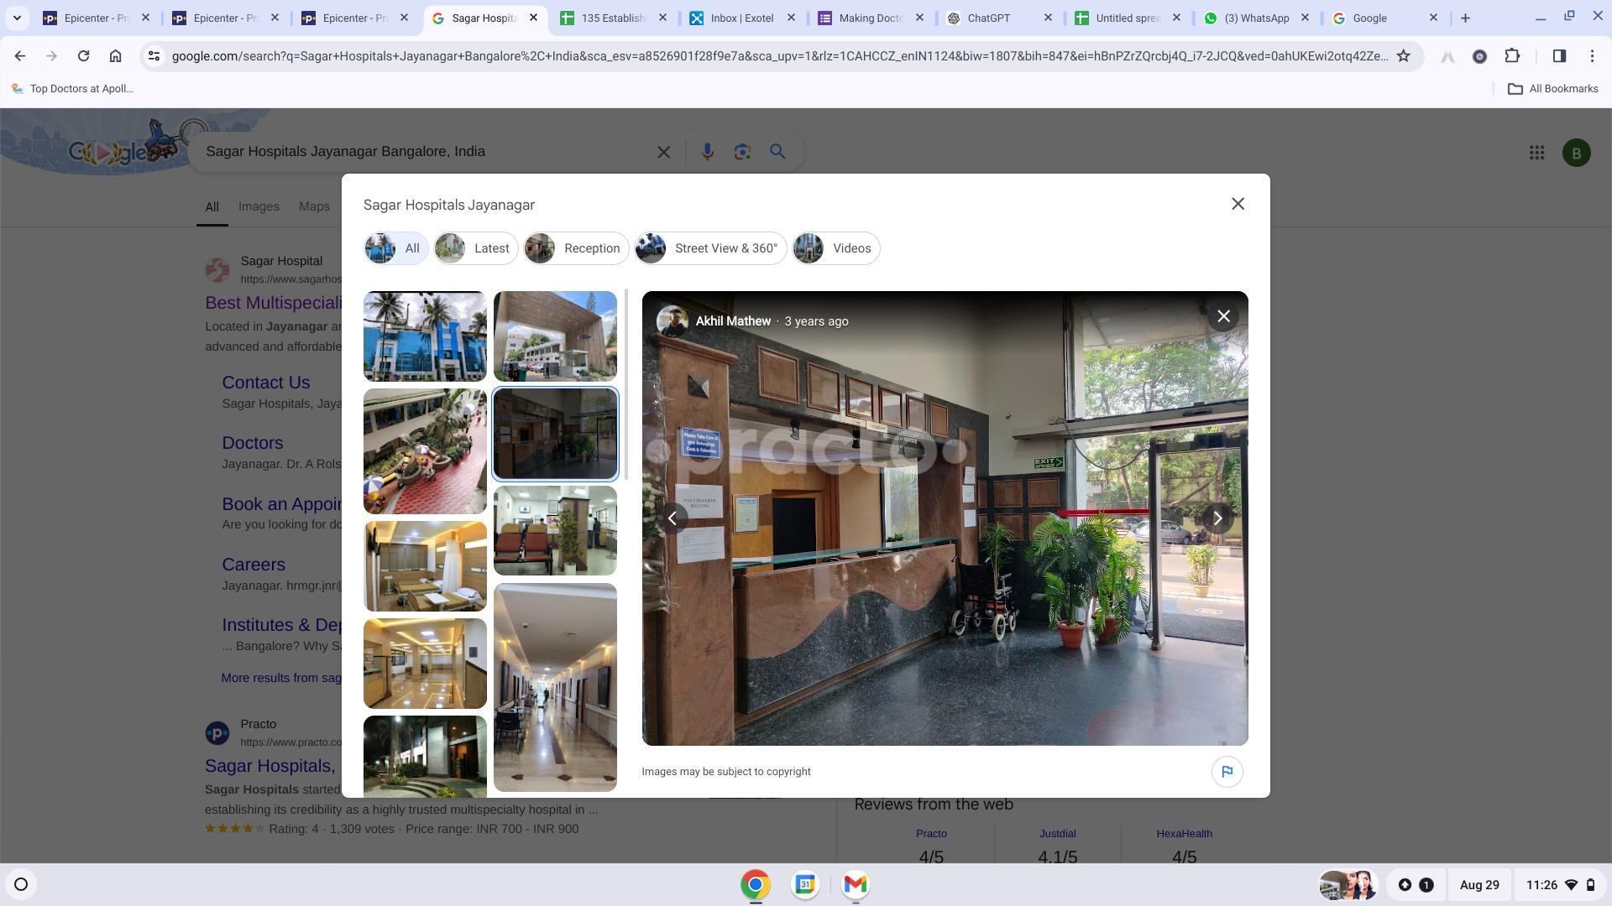1612x906 pixels.
Task: Open Chrome extensions puzzle icon
Action: [x=1512, y=56]
